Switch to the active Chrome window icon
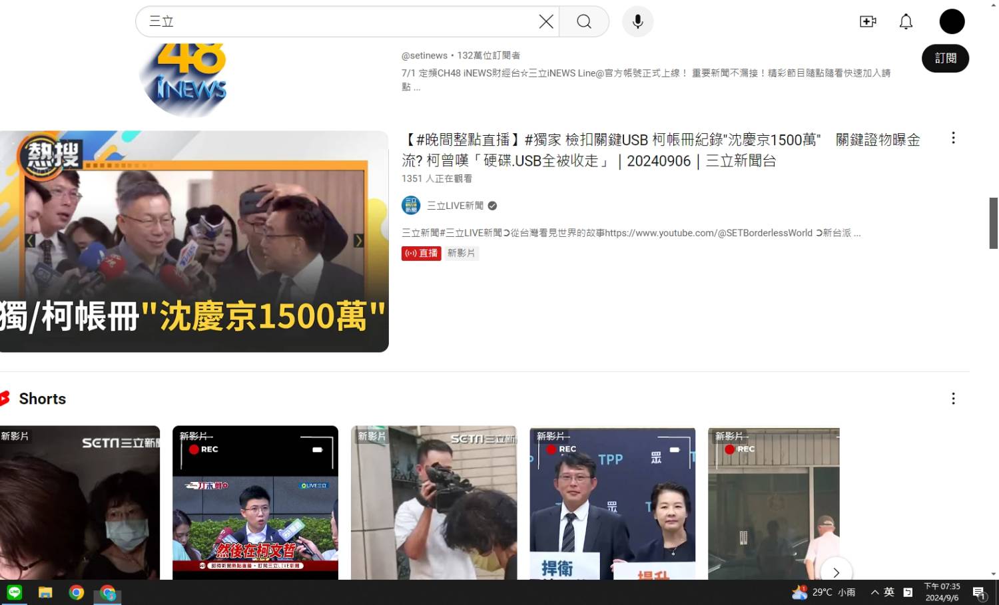Screen dimensions: 999x605 tap(108, 592)
